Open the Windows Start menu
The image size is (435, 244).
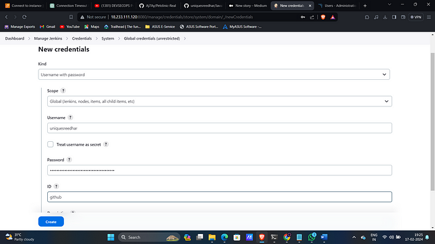pos(111,237)
